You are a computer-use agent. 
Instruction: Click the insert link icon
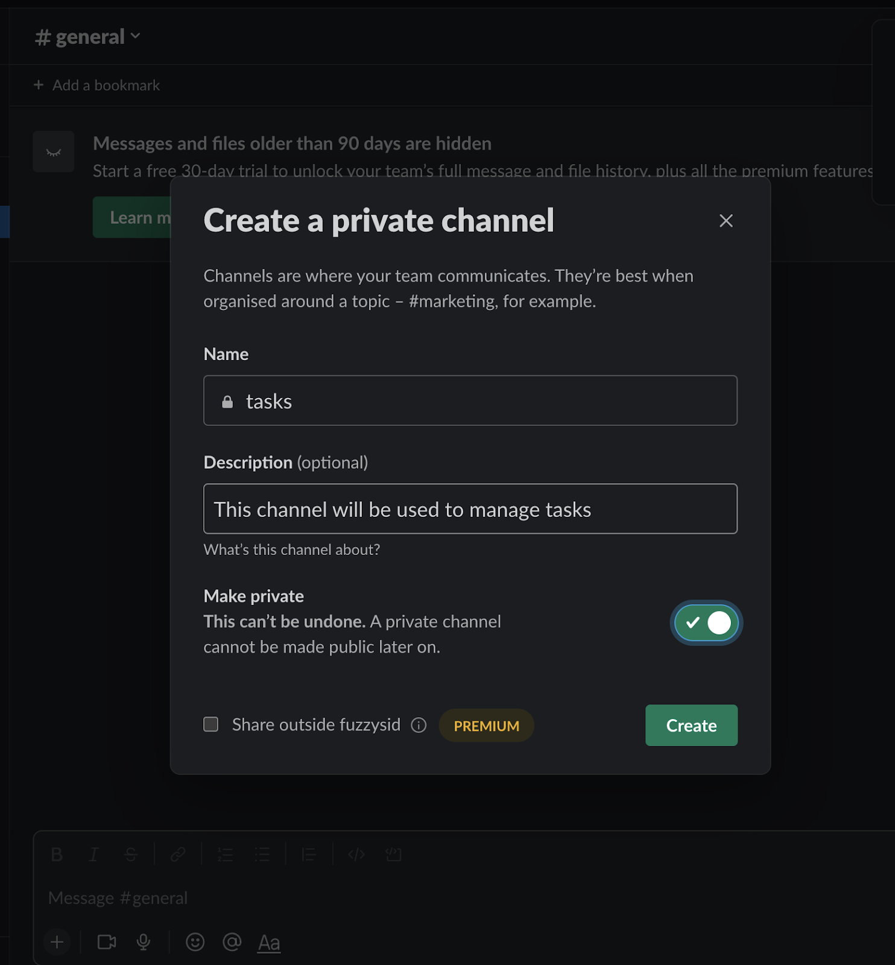point(178,855)
